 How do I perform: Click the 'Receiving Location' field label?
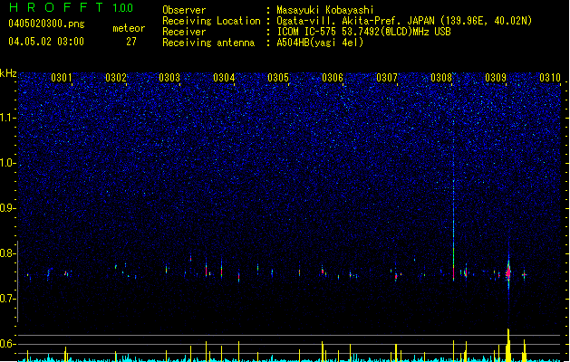pyautogui.click(x=211, y=21)
